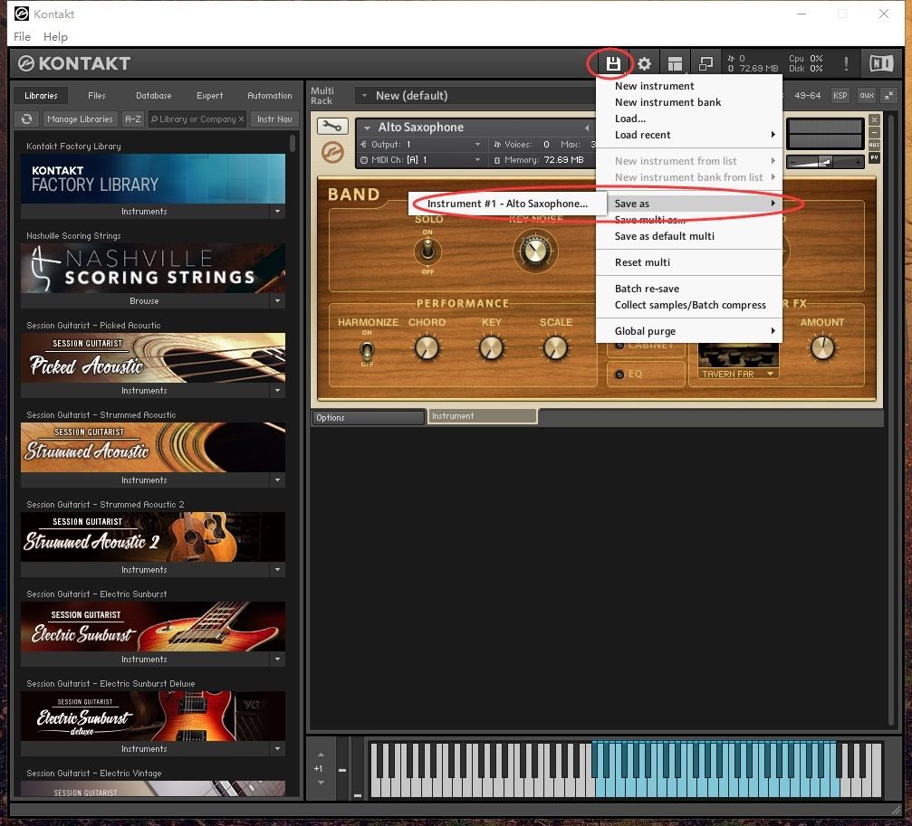Viewport: 912px width, 826px height.
Task: Click the A-Z sort button
Action: 132,119
